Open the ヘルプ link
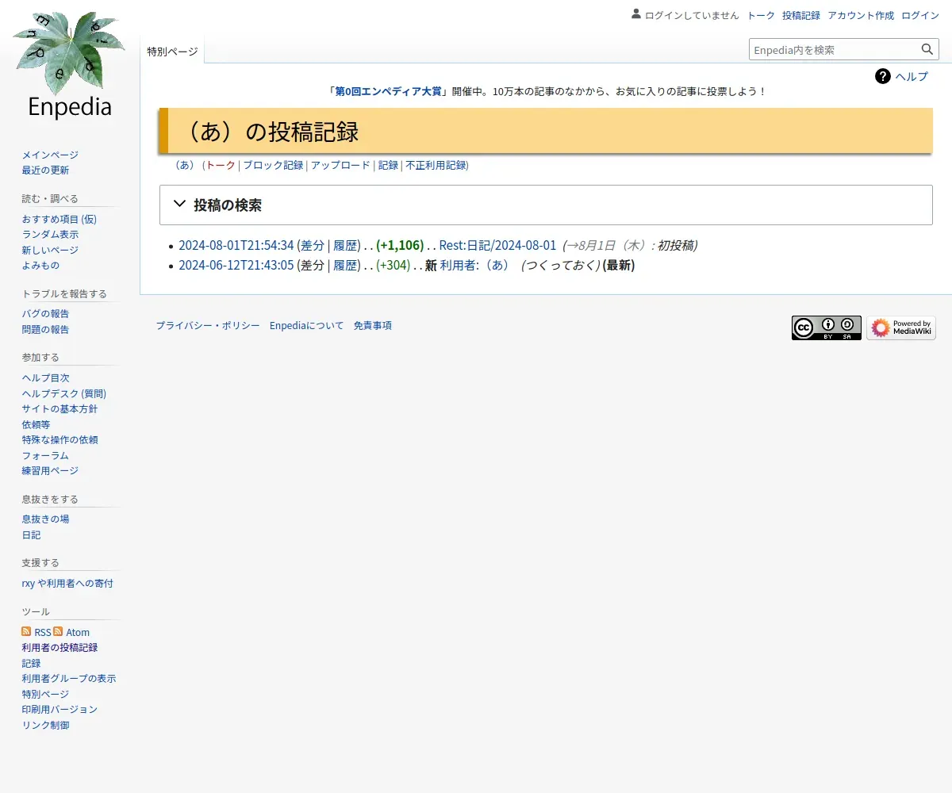This screenshot has height=793, width=952. (912, 76)
